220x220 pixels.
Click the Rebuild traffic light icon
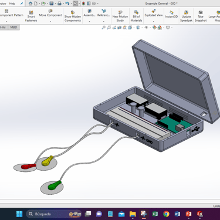[x=83, y=4]
